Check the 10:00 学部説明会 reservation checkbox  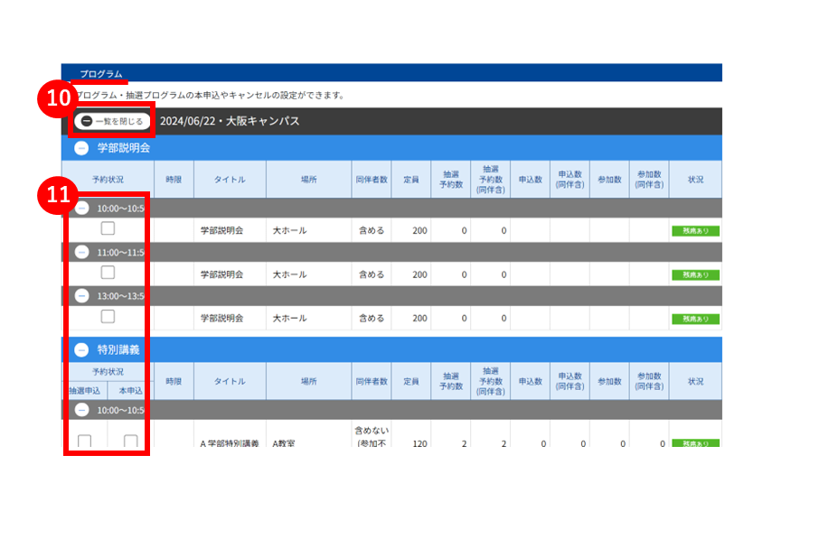[108, 228]
